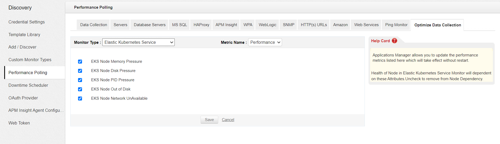Expand the Metric Name dropdown

265,42
